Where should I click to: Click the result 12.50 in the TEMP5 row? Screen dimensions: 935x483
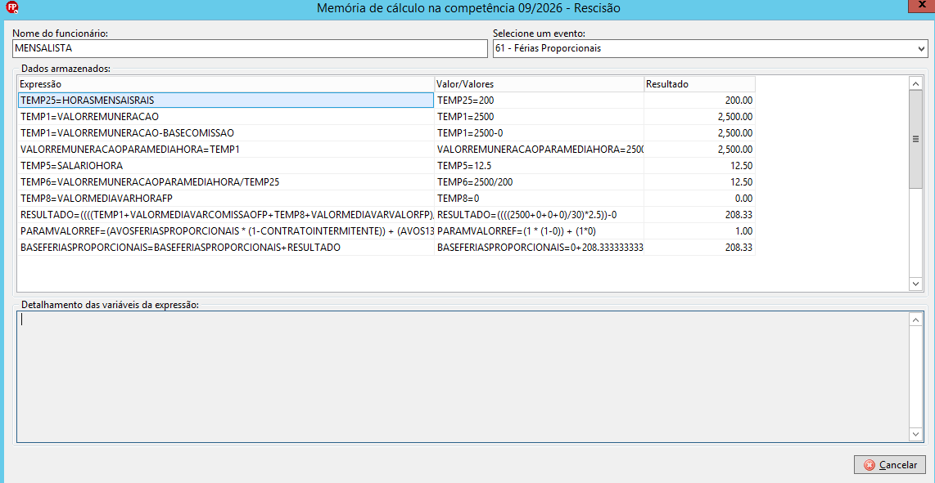699,166
